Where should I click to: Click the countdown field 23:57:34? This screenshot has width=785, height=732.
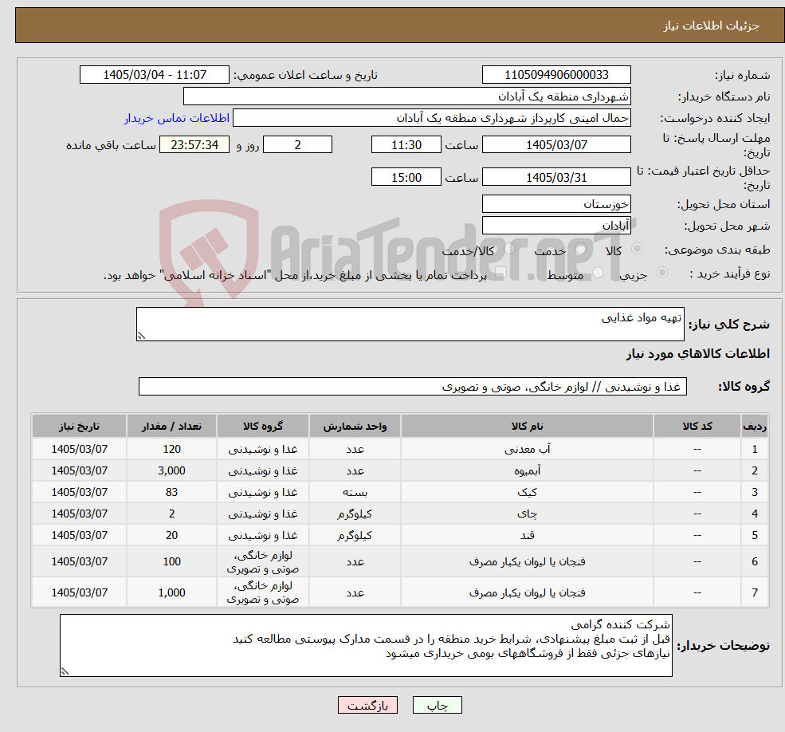[x=194, y=145]
